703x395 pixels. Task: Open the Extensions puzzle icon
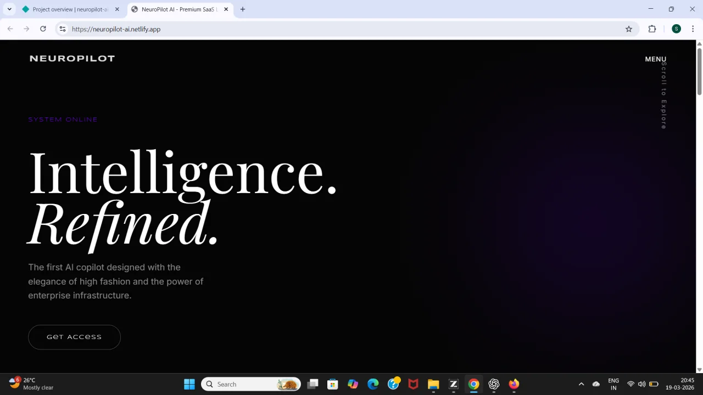pyautogui.click(x=652, y=29)
